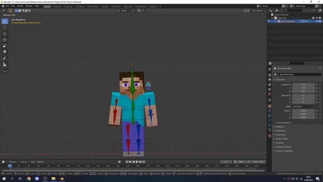Jump to the last frame
This screenshot has height=182, width=323.
(144, 162)
